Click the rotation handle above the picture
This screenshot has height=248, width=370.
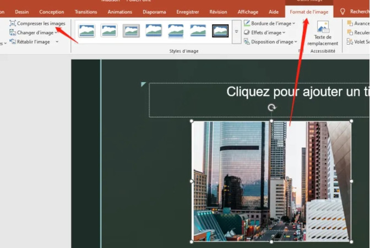click(271, 107)
